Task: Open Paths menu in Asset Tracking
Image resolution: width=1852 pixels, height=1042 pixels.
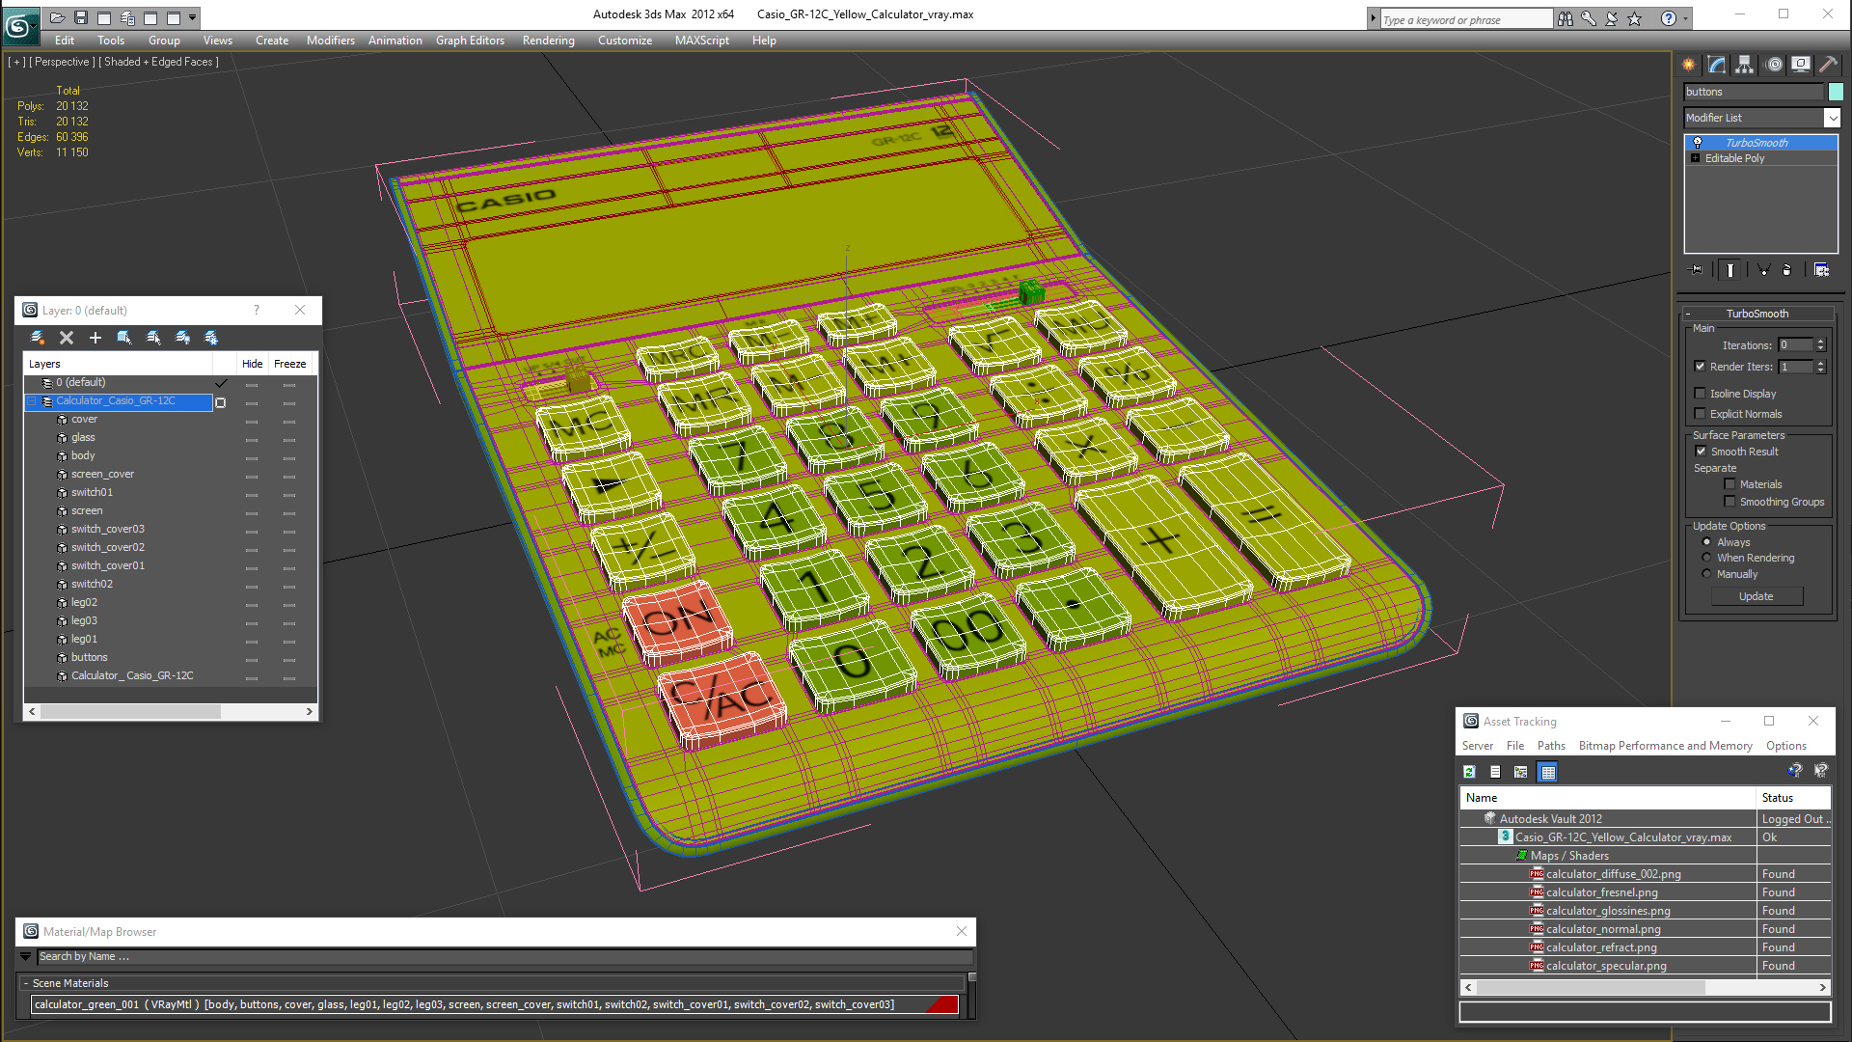Action: pyautogui.click(x=1551, y=746)
